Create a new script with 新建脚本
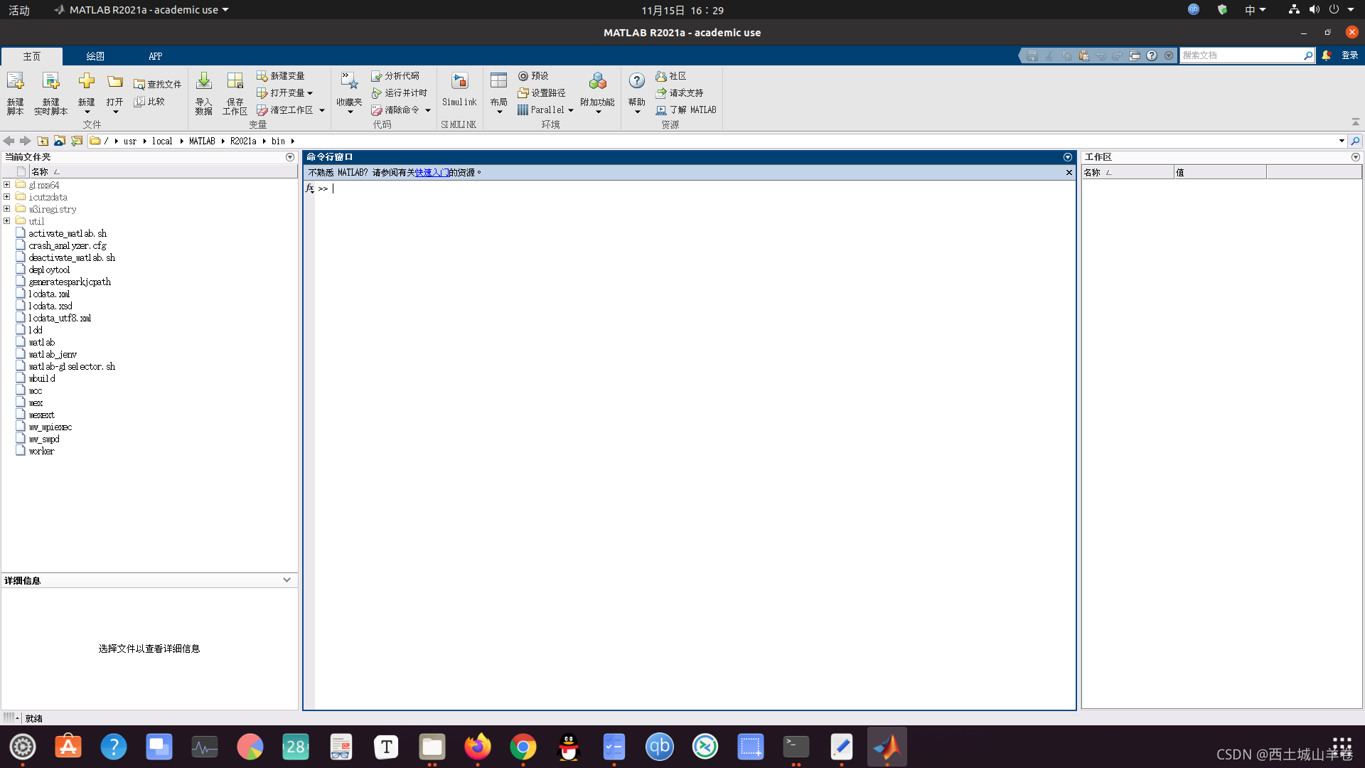The image size is (1365, 768). (15, 92)
